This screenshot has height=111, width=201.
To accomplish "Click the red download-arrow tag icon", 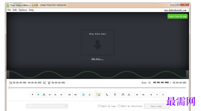I will click(x=89, y=95).
